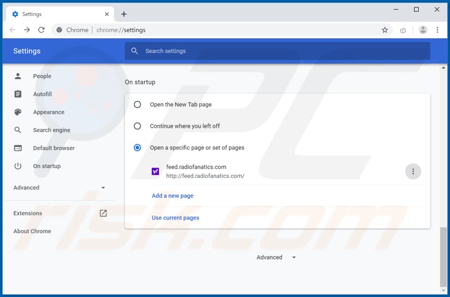This screenshot has width=450, height=297.
Task: Open People settings section
Action: tap(42, 76)
